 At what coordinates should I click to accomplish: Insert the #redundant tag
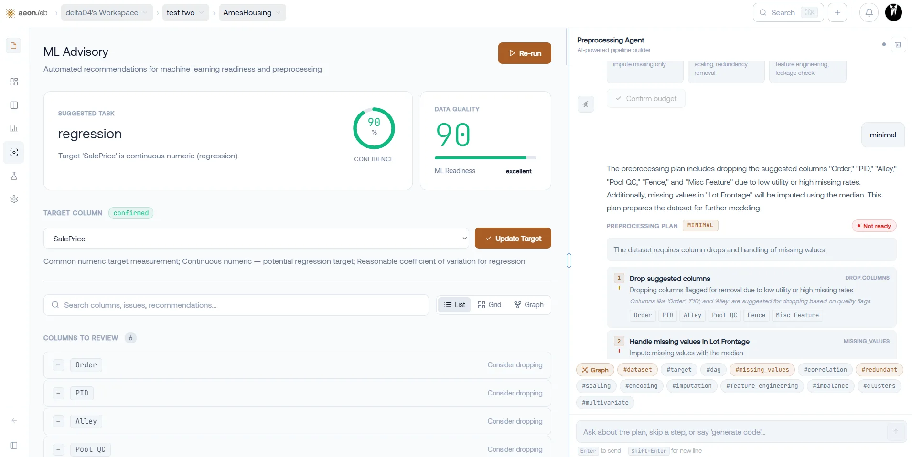click(x=879, y=370)
